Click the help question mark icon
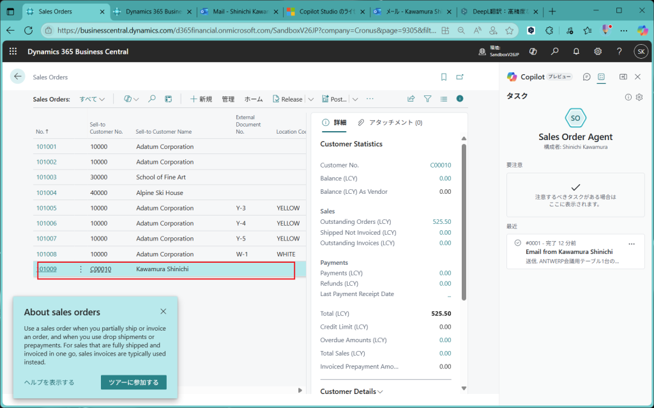This screenshot has height=408, width=654. (620, 51)
